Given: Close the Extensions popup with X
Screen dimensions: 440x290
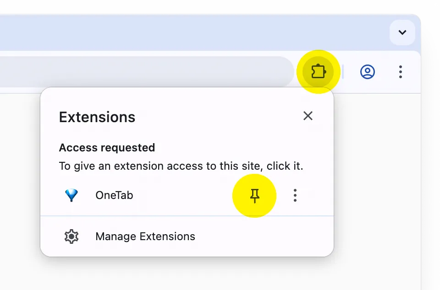Looking at the screenshot, I should point(308,116).
